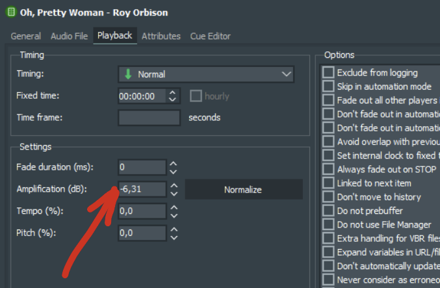Check Linked to next item
Viewport: 440px width, 288px height.
pos(329,183)
